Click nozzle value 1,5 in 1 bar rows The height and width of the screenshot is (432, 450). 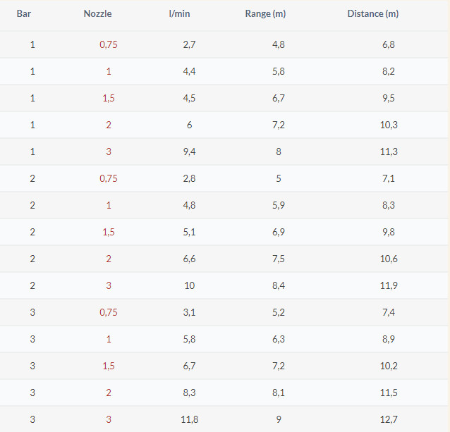click(x=109, y=99)
